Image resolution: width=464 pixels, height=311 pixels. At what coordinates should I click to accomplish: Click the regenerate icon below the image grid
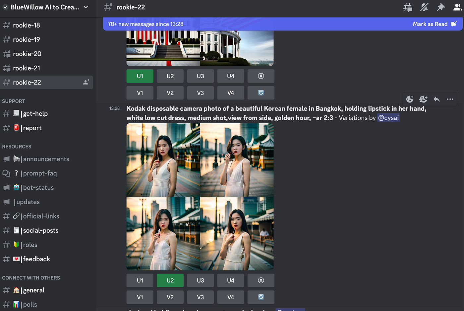coord(261,297)
